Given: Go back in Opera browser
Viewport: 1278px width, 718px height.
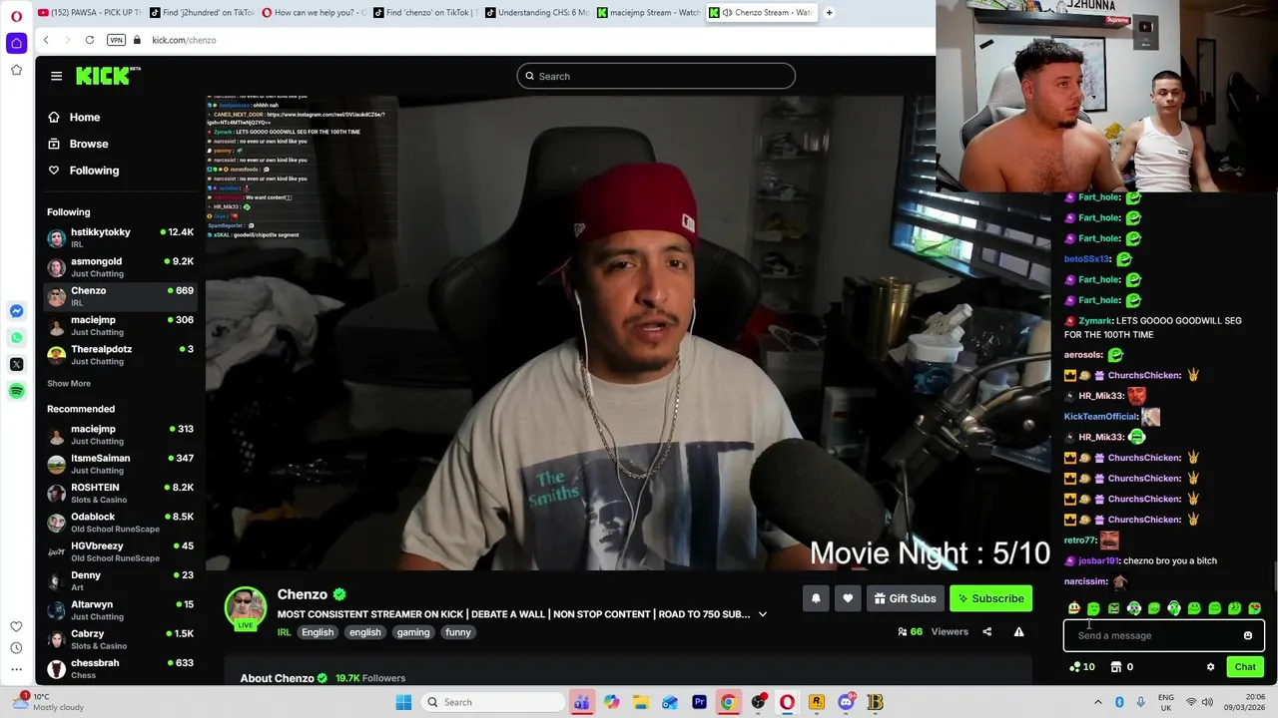Looking at the screenshot, I should coord(46,40).
